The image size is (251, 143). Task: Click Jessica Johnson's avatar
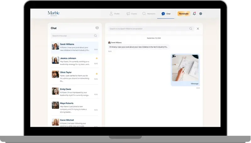pos(55,60)
